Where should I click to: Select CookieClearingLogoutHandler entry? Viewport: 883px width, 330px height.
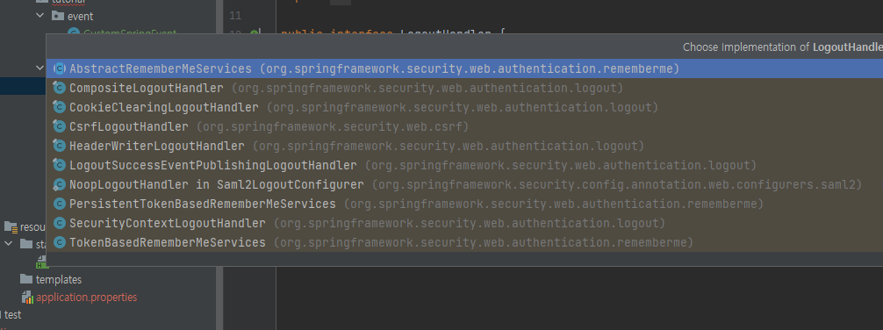pos(464,107)
